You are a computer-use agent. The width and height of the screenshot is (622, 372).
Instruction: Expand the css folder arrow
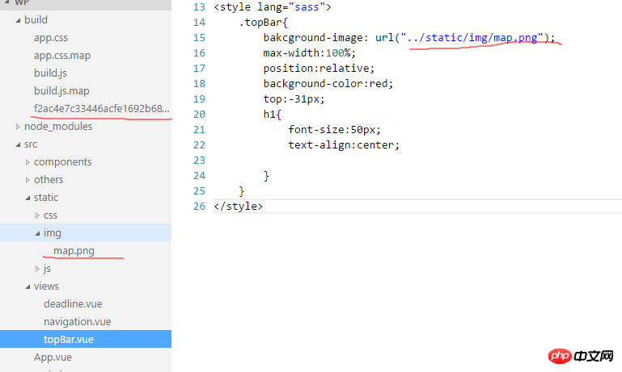[x=37, y=215]
